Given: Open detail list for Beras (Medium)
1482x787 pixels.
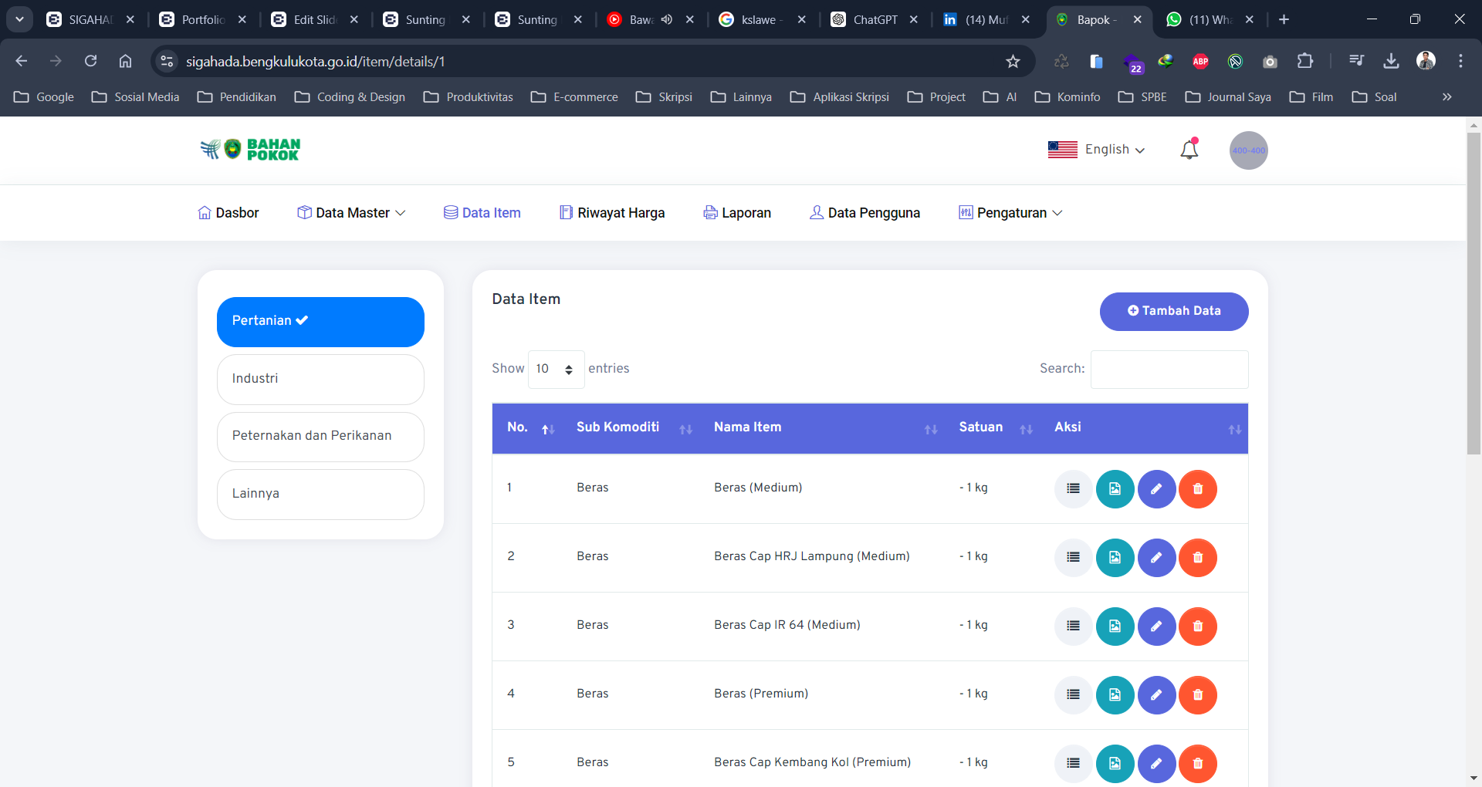Looking at the screenshot, I should [1073, 488].
